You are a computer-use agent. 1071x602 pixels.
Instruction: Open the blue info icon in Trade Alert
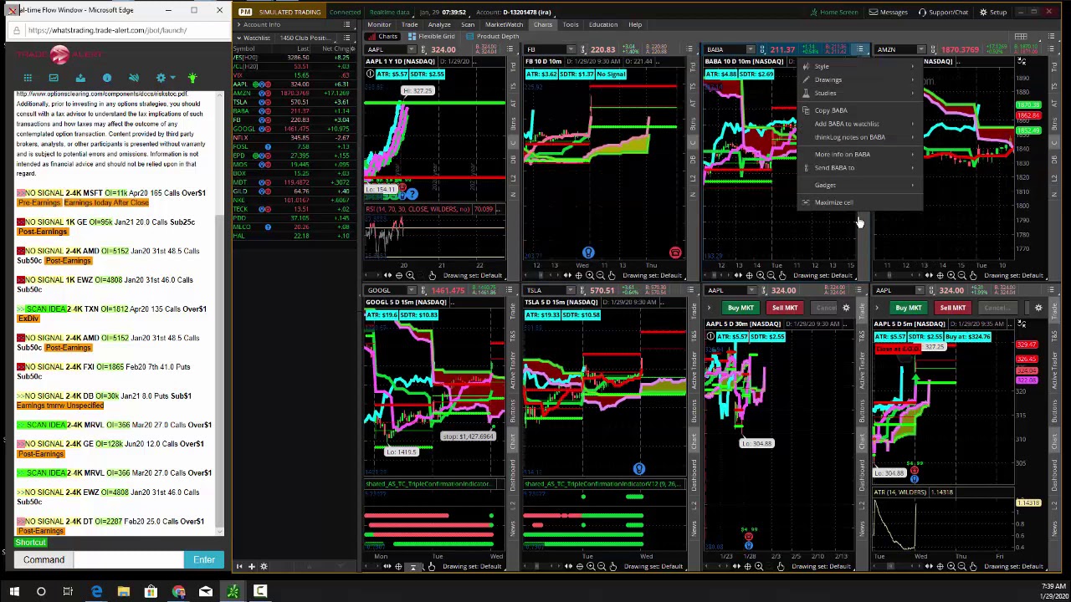pyautogui.click(x=107, y=78)
